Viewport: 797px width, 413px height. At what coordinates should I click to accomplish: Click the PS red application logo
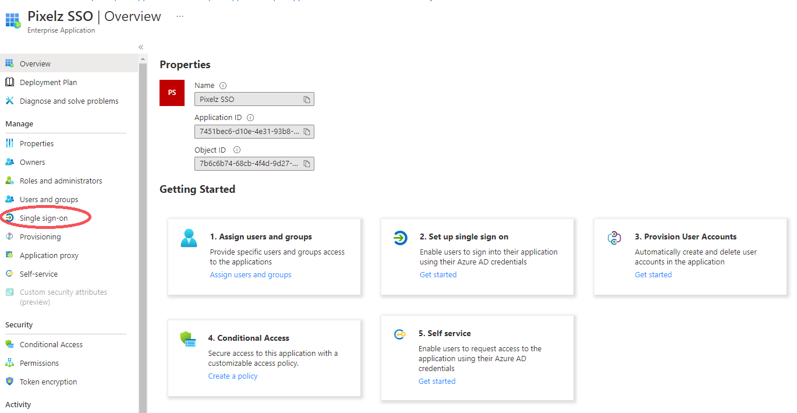172,93
